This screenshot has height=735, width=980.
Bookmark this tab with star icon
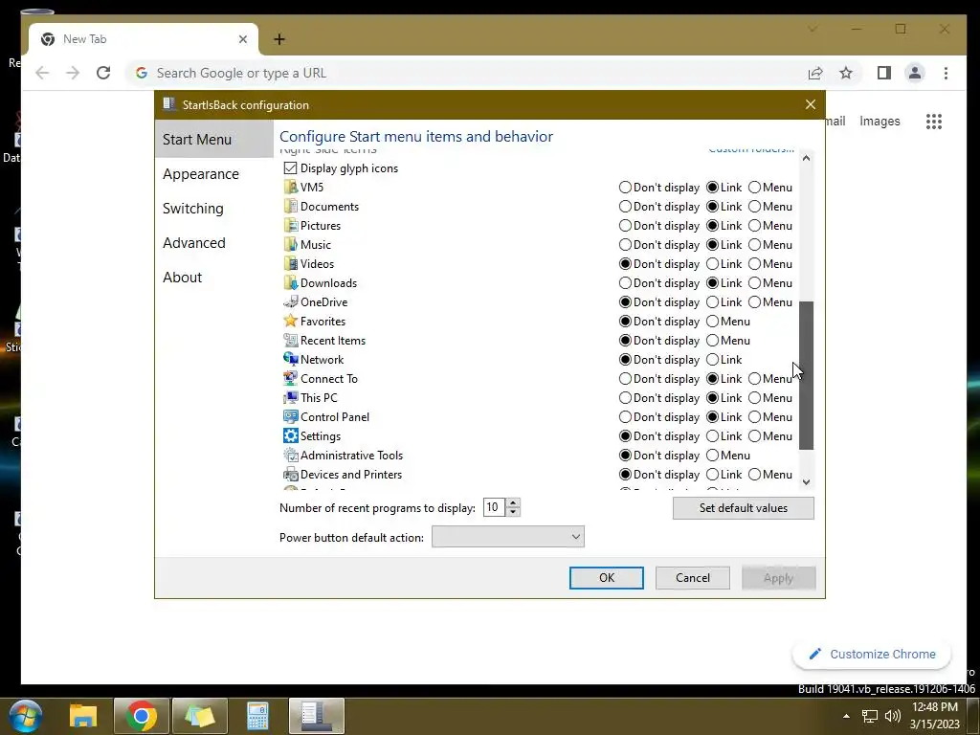846,73
